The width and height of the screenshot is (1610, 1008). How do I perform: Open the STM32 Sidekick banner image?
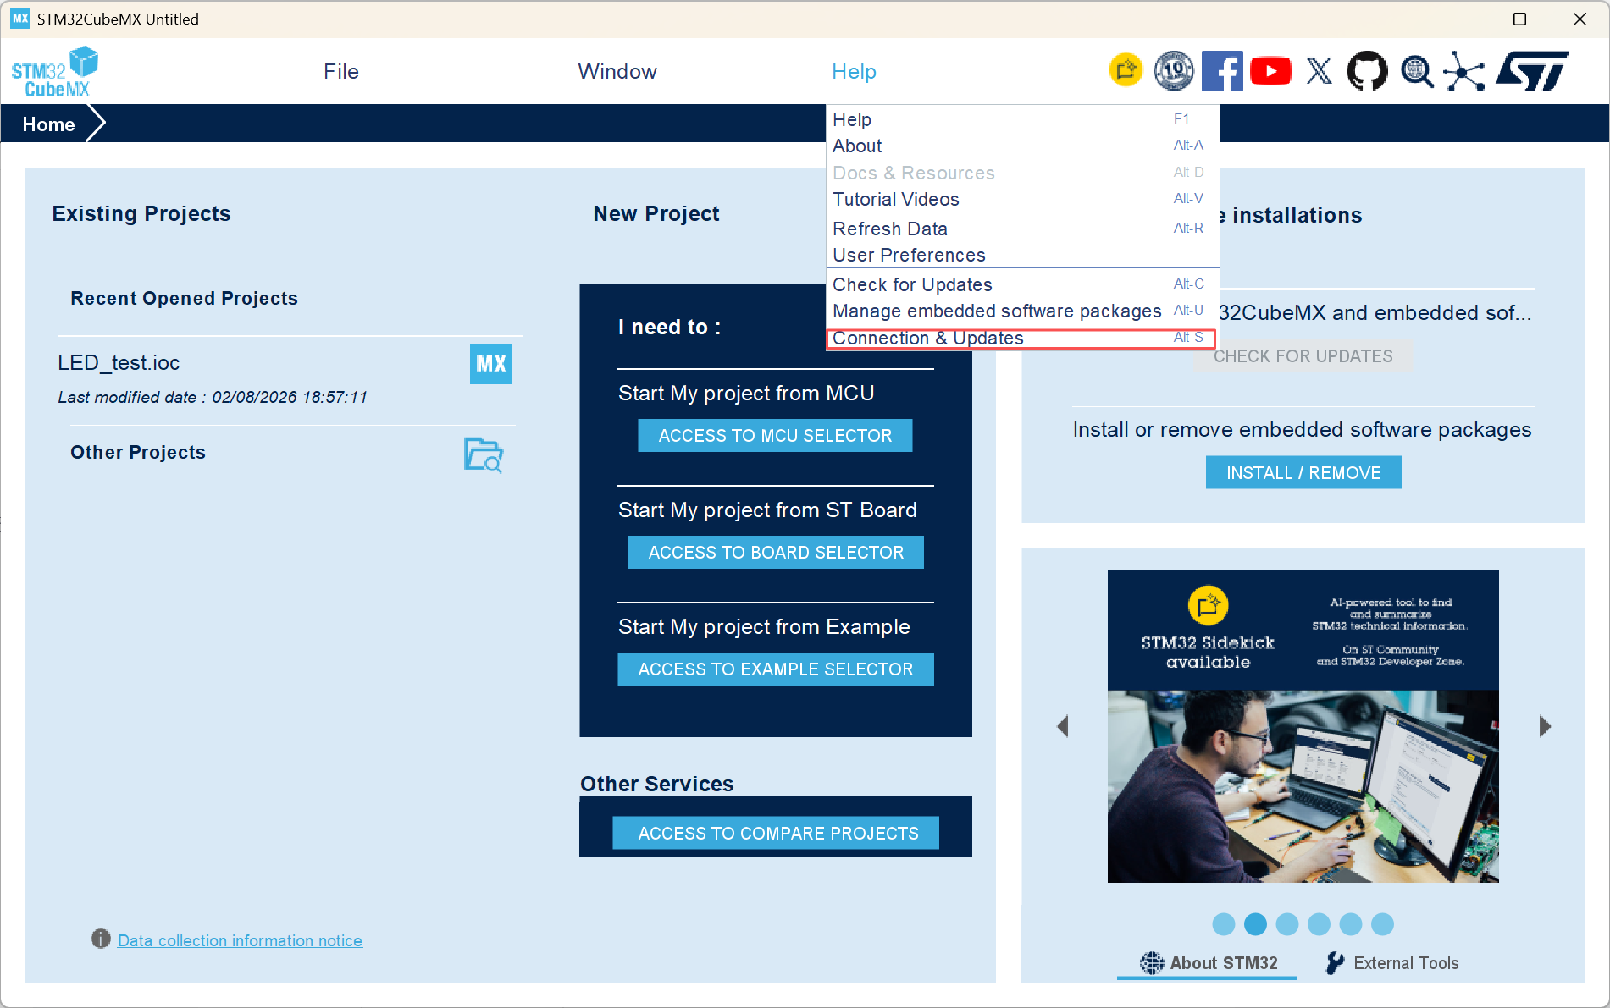(1303, 726)
